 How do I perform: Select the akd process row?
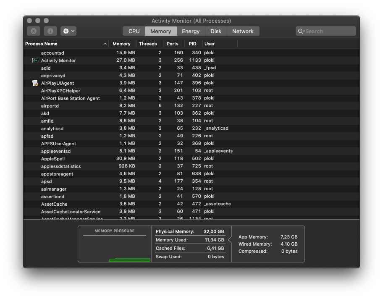[x=191, y=113]
